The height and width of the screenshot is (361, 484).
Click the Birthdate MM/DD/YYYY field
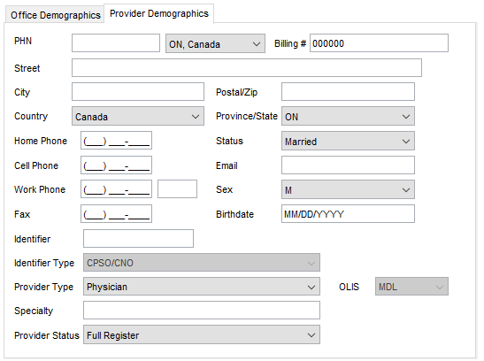pyautogui.click(x=348, y=213)
